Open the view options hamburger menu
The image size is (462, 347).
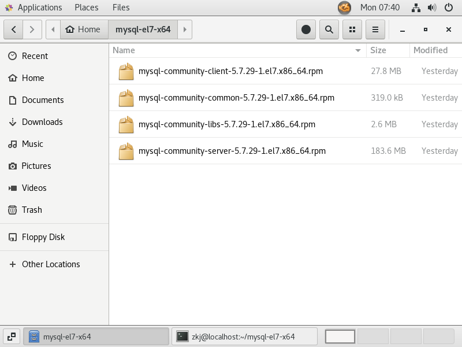375,29
